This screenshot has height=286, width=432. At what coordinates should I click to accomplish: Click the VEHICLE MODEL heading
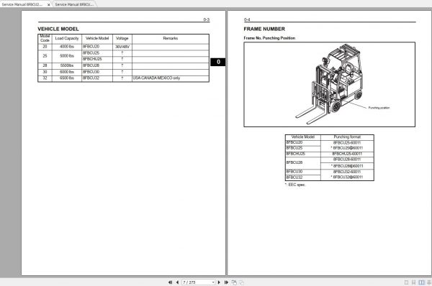click(58, 29)
